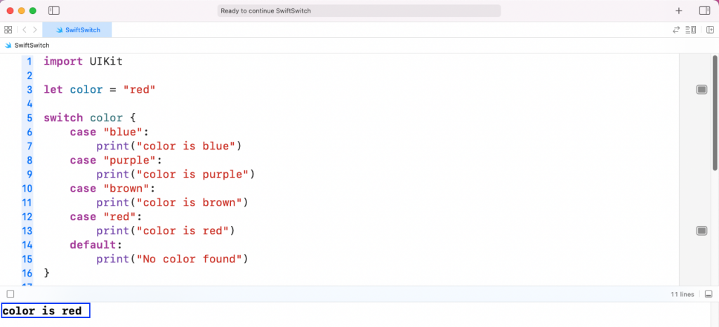Select the SwiftSwitch tab
Screen dimensions: 719x327
pos(77,29)
